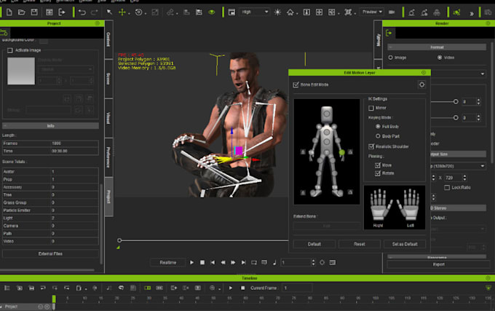This screenshot has height=311, width=495.
Task: Click the light sun icon in toolbar
Action: 277,12
